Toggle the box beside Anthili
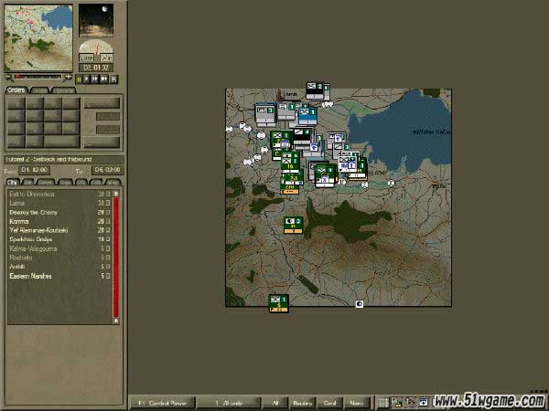 (107, 267)
